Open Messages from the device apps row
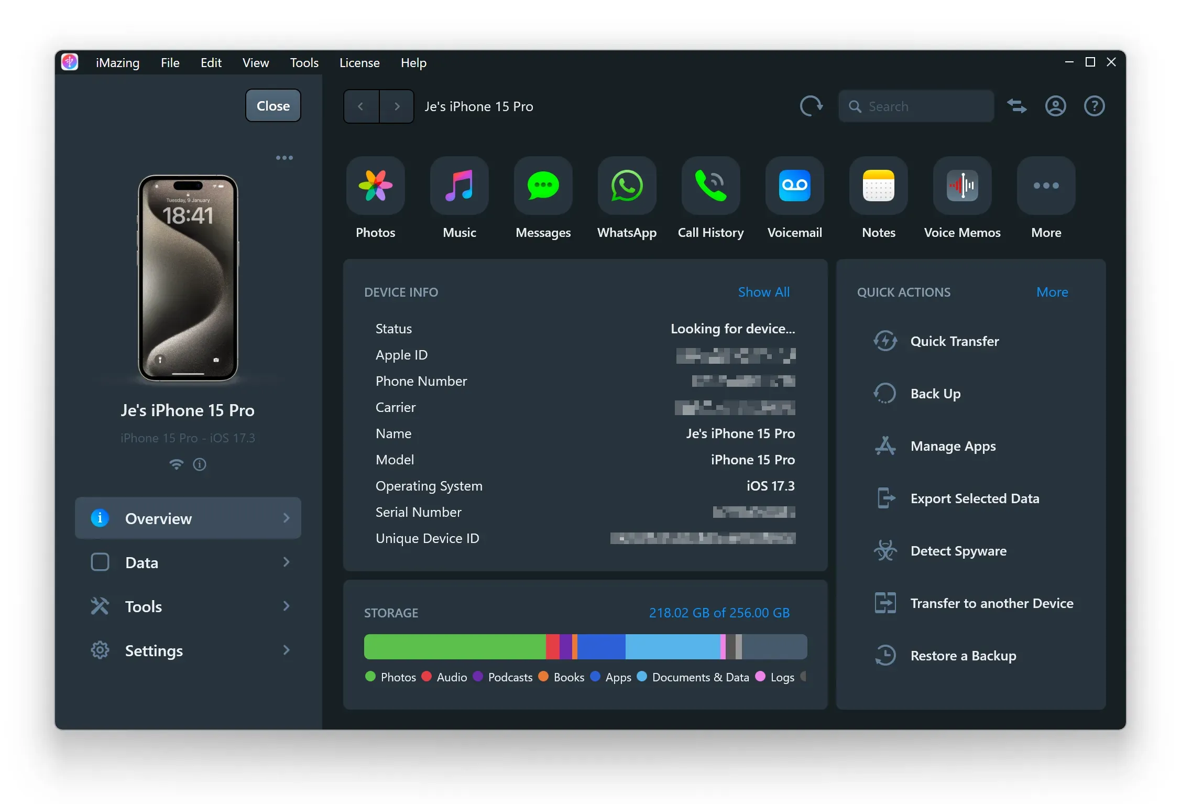This screenshot has width=1181, height=804. (x=543, y=186)
